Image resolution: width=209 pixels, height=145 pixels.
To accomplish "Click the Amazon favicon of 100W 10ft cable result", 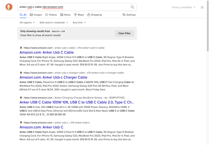I will [x=21, y=98].
